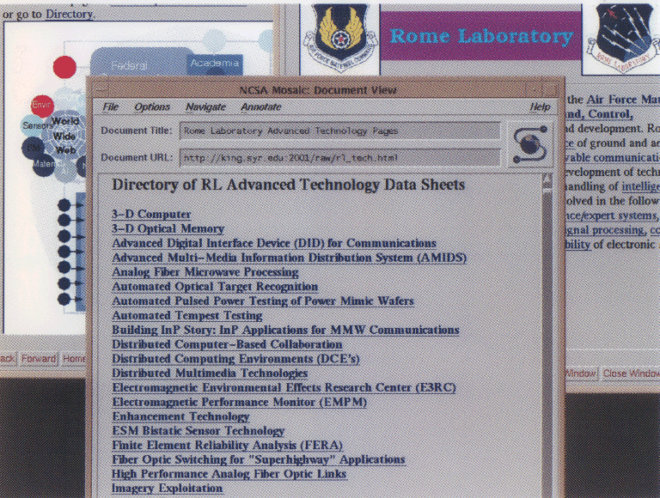Open the Annotate menu
This screenshot has height=498, width=660.
[261, 106]
